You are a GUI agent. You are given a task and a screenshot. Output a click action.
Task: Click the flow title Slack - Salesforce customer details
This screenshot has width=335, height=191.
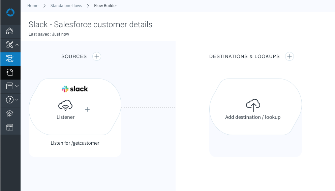pos(90,25)
